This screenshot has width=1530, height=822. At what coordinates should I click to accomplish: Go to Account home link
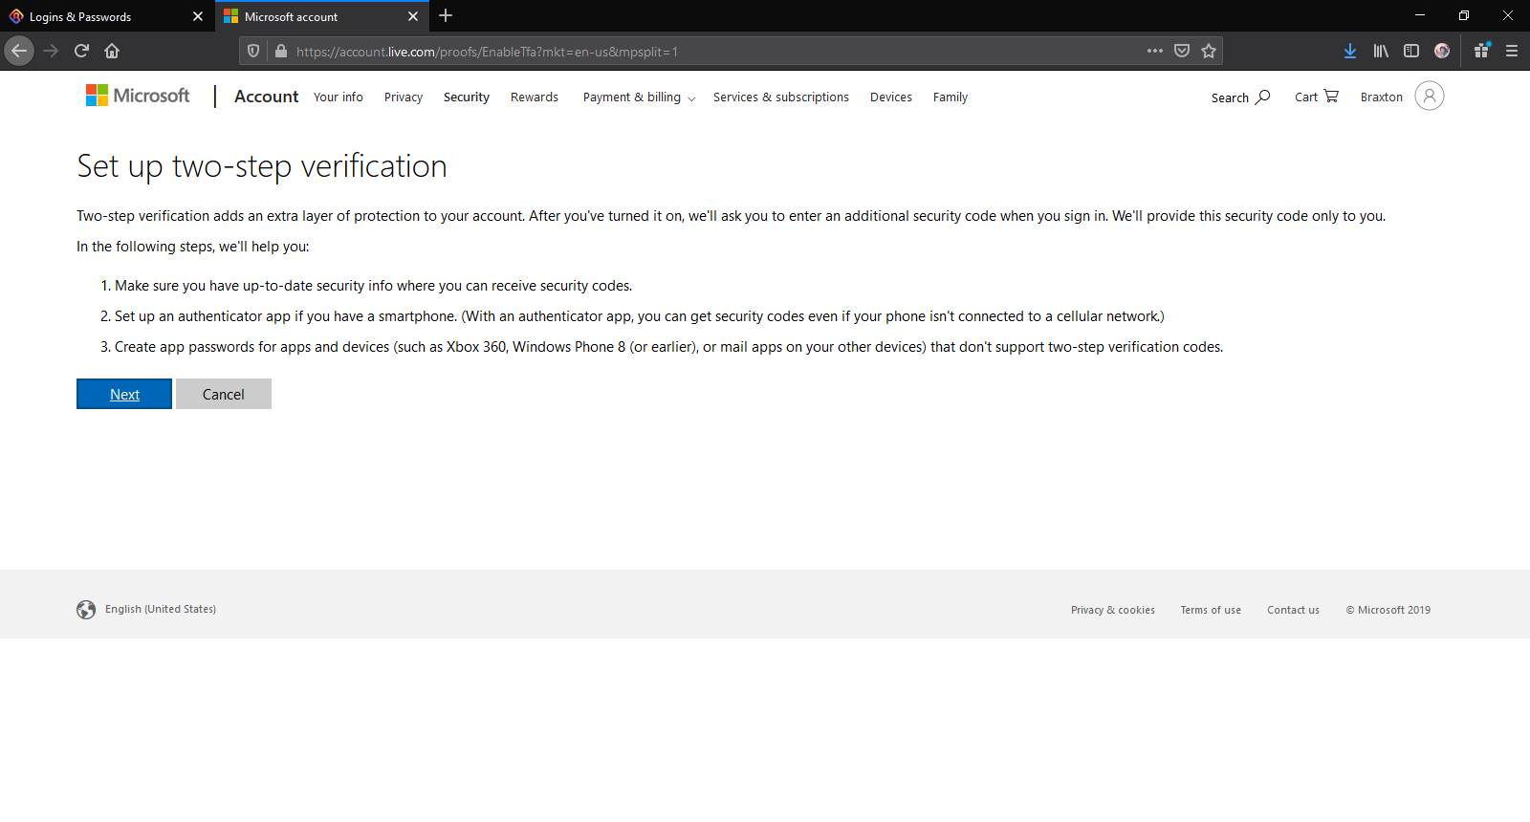[267, 97]
